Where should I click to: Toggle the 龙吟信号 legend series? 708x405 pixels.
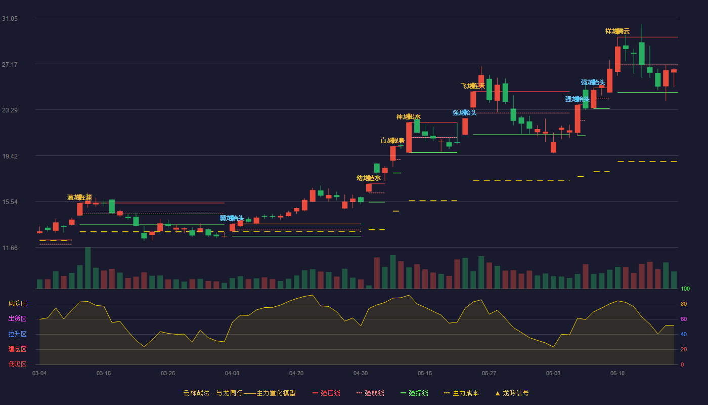point(511,393)
